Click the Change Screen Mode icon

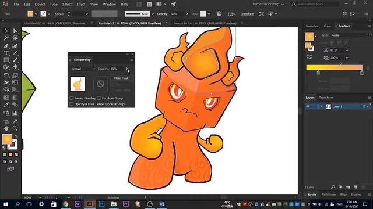(x=10, y=169)
